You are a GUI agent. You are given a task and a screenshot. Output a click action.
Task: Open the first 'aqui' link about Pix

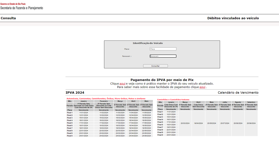coord(122,84)
